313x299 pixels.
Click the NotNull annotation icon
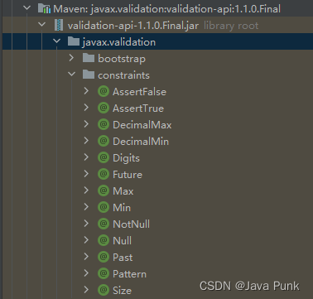click(x=104, y=224)
